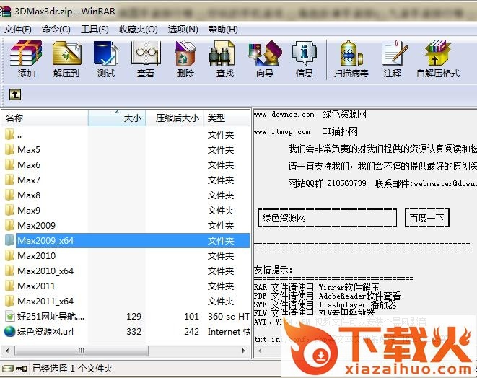Image resolution: width=477 pixels, height=378 pixels.
Task: Click www.itmop.com text in comment
Action: 281,132
